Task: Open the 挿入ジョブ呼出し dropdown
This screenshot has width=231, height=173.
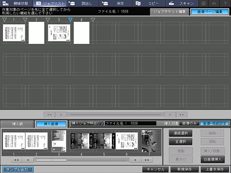Action: coord(87,124)
